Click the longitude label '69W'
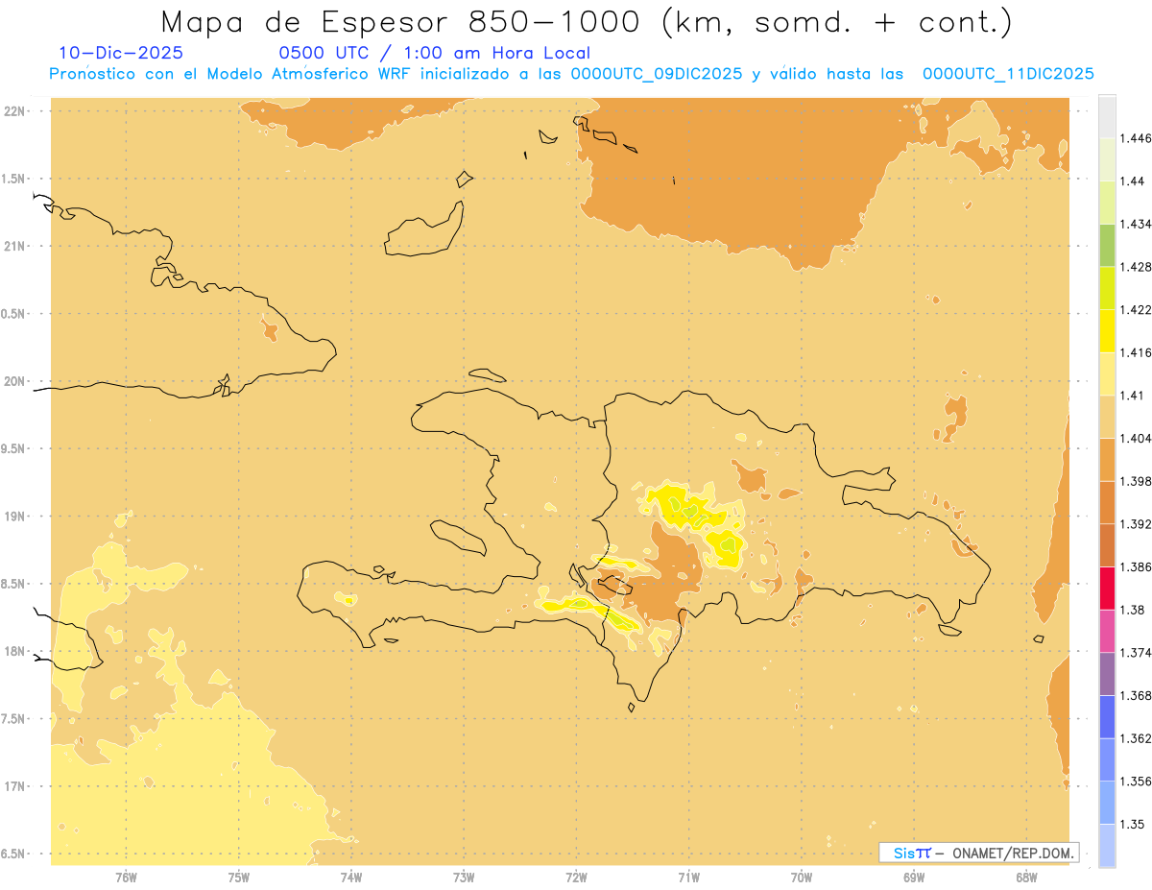The image size is (1152, 890). point(914,877)
